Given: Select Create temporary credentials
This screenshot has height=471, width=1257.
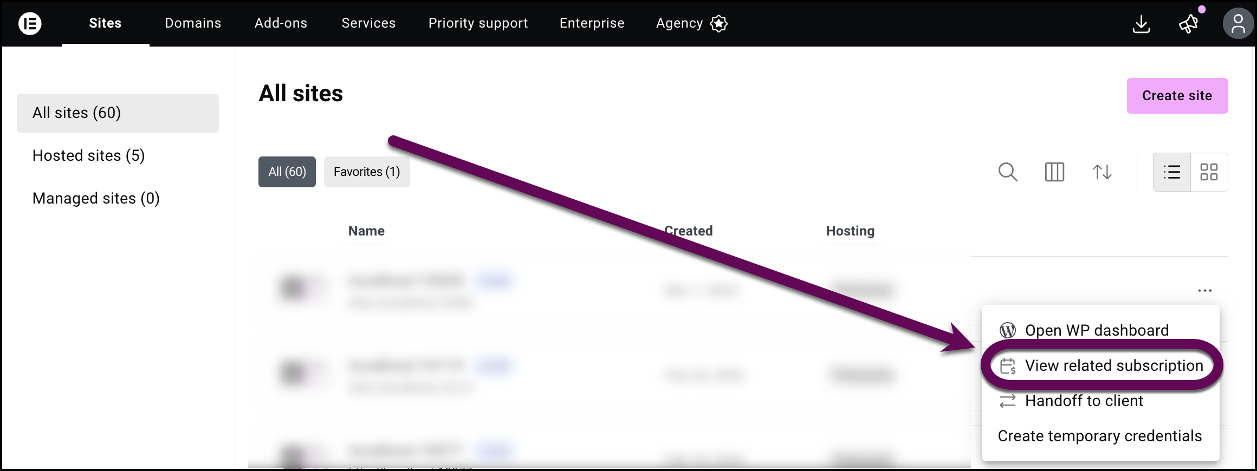Looking at the screenshot, I should point(1099,436).
